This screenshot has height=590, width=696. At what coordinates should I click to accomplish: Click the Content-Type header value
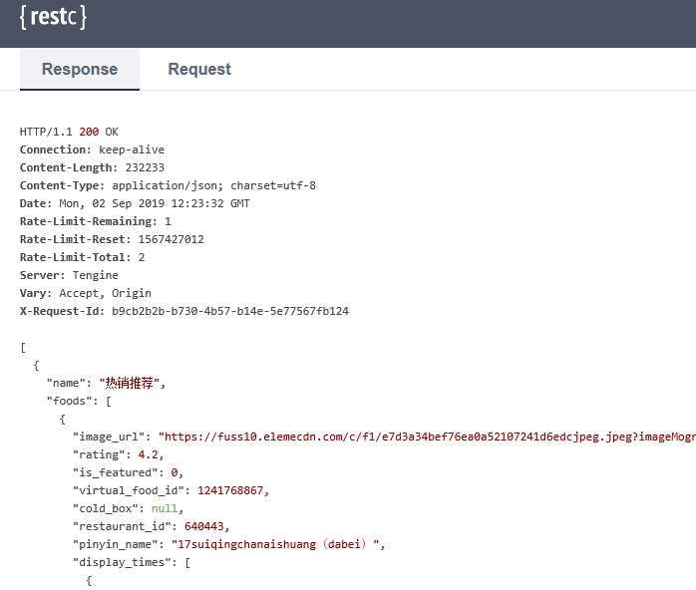click(213, 185)
